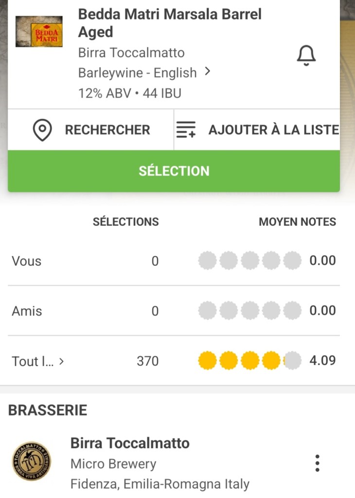Expand the 'Tout l...' ratings row
This screenshot has width=355, height=498.
pyautogui.click(x=38, y=361)
